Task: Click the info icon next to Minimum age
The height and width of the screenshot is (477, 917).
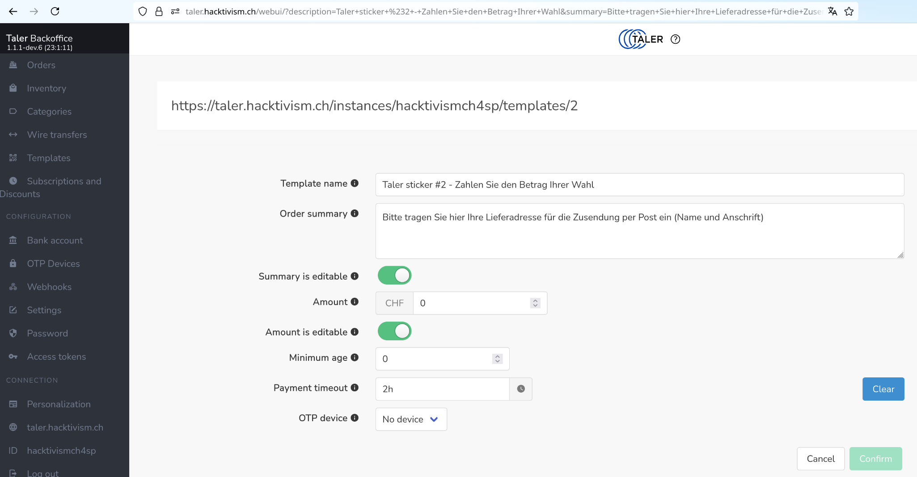Action: (355, 357)
